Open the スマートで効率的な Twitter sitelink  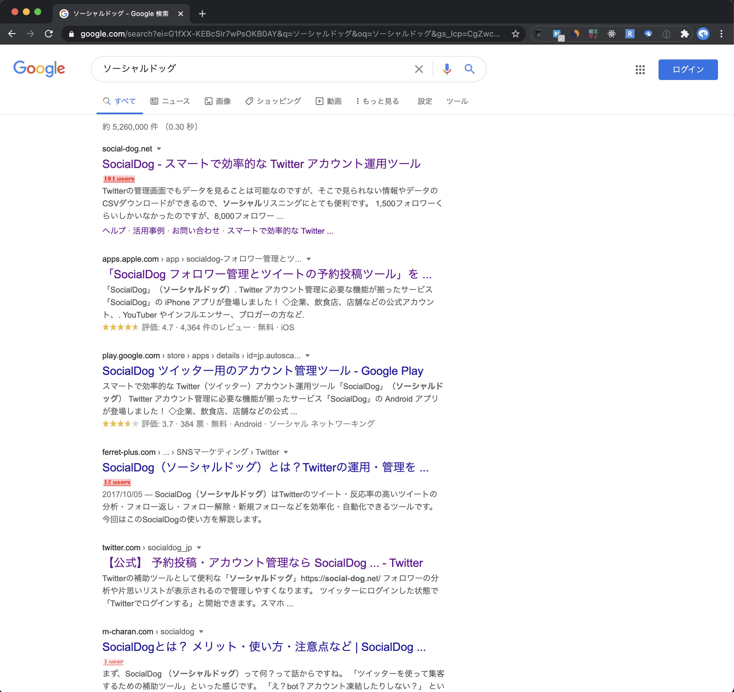(x=280, y=231)
